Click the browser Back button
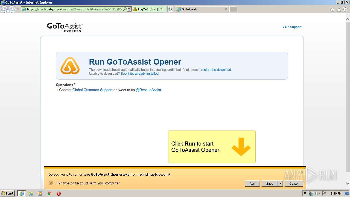Screen dimensions: 350x197 pyautogui.click(x=4, y=9)
